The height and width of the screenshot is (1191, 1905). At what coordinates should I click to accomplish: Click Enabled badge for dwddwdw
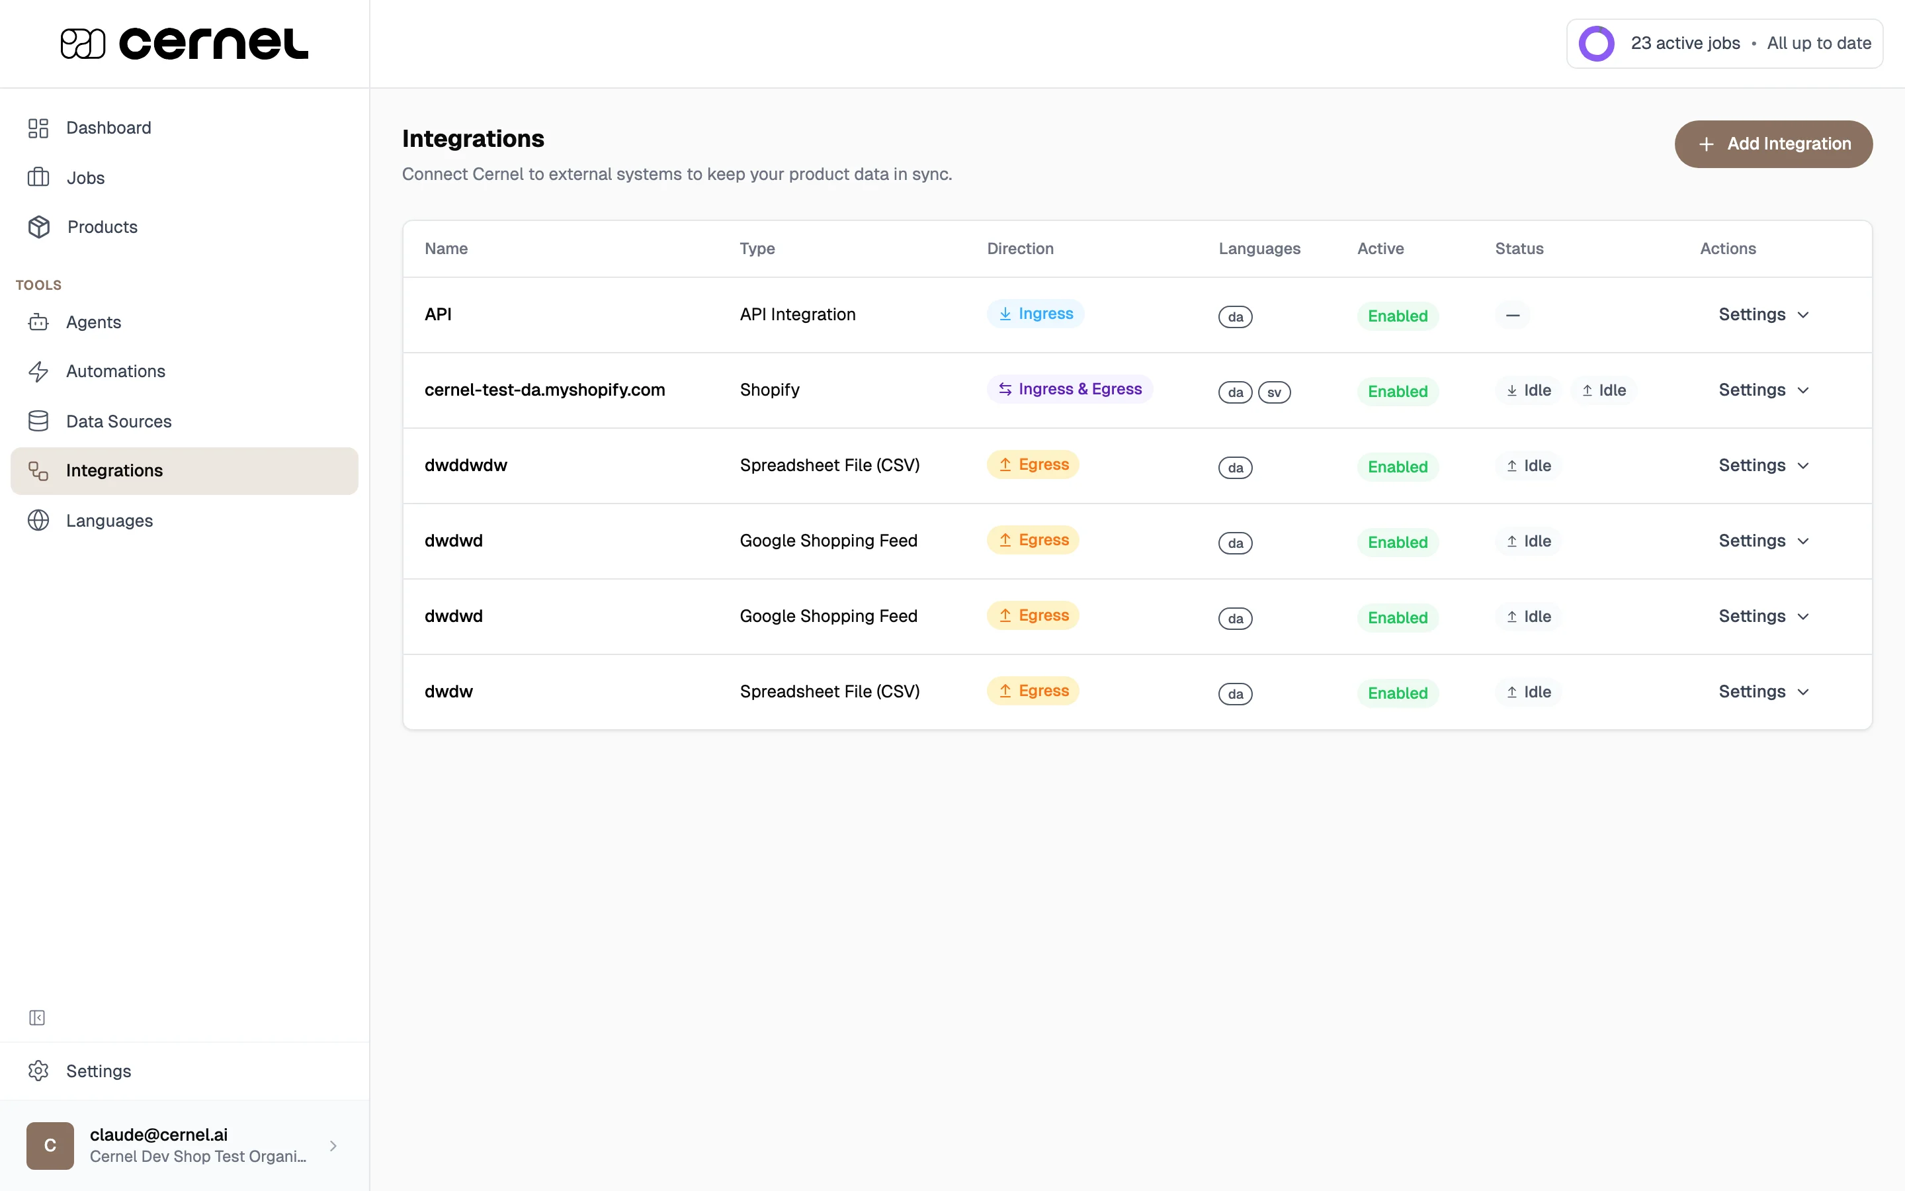point(1397,467)
